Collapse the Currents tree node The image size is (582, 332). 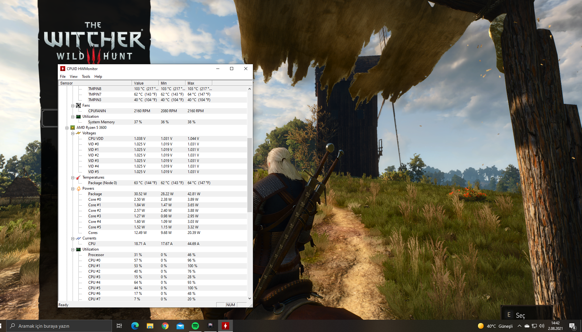click(x=73, y=238)
